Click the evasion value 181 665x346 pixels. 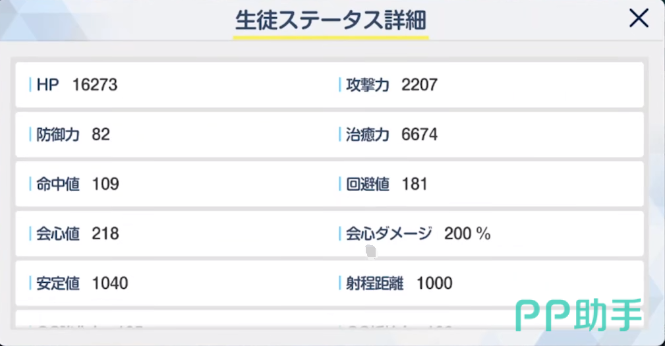[415, 184]
